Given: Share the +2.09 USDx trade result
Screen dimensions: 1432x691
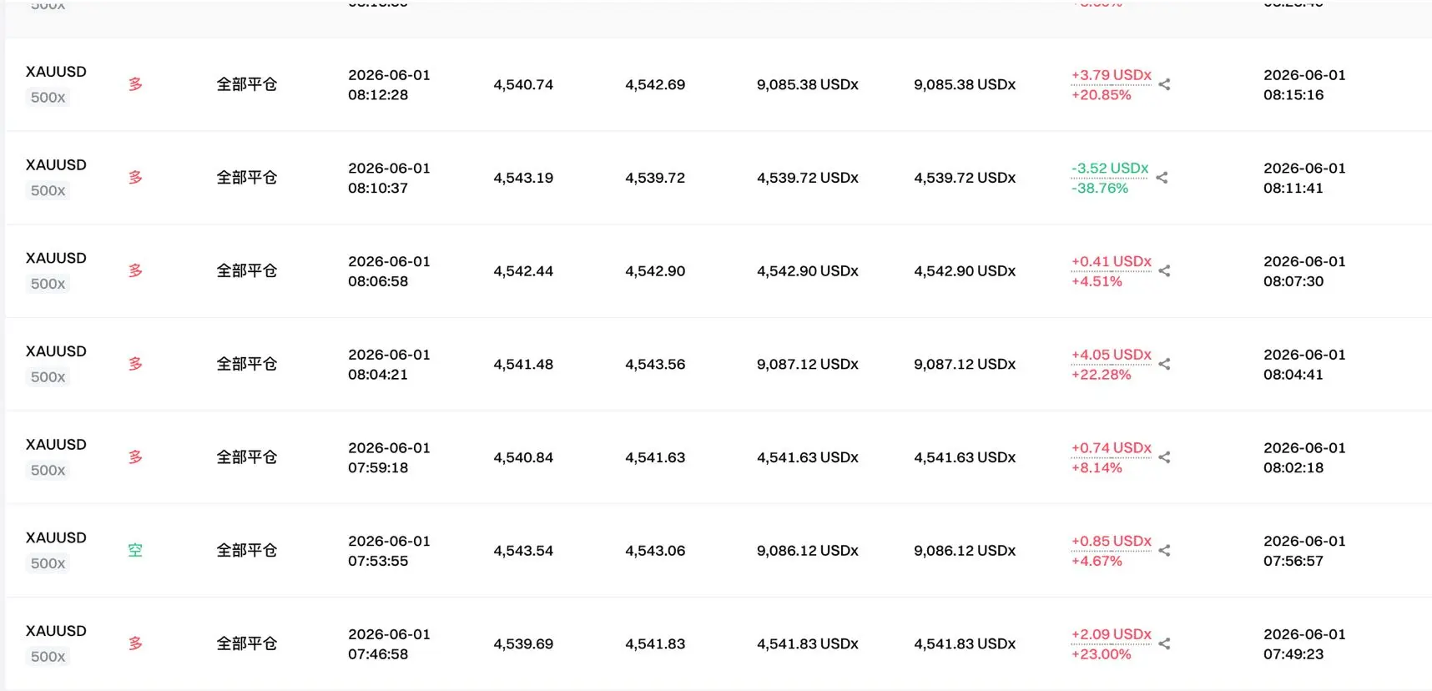Looking at the screenshot, I should click(1164, 644).
